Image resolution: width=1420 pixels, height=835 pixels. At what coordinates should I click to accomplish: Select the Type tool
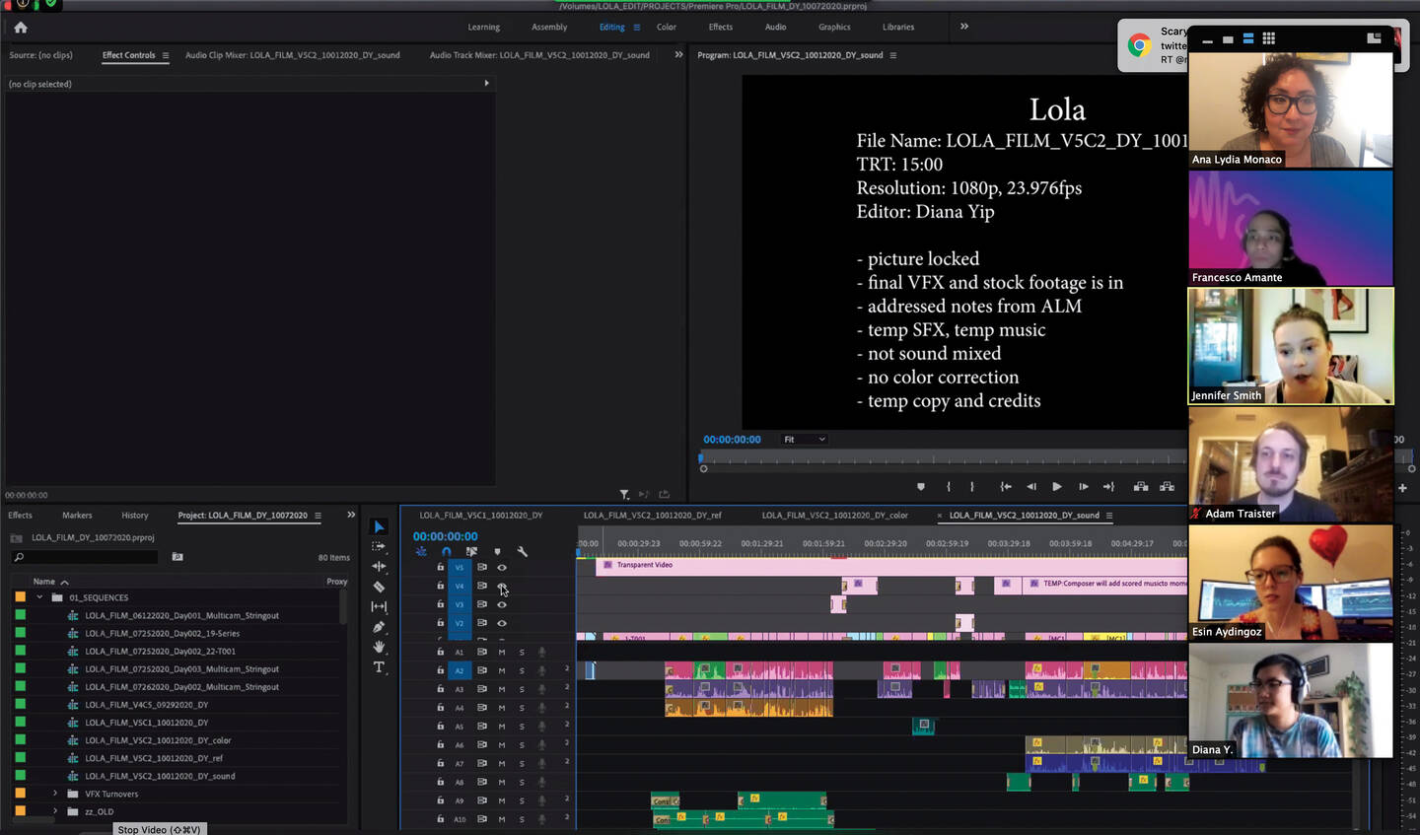tap(379, 667)
